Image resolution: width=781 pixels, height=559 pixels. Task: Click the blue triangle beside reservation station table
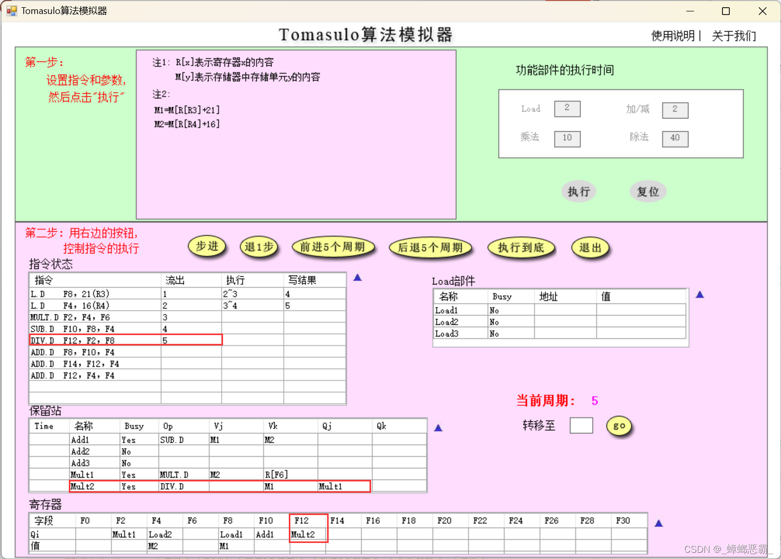(438, 428)
